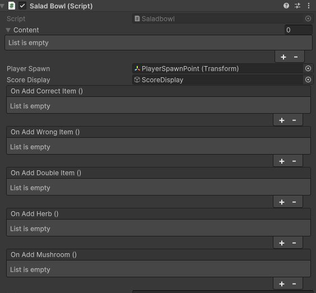This screenshot has width=316, height=293.
Task: Open the component help reference icon
Action: point(286,6)
